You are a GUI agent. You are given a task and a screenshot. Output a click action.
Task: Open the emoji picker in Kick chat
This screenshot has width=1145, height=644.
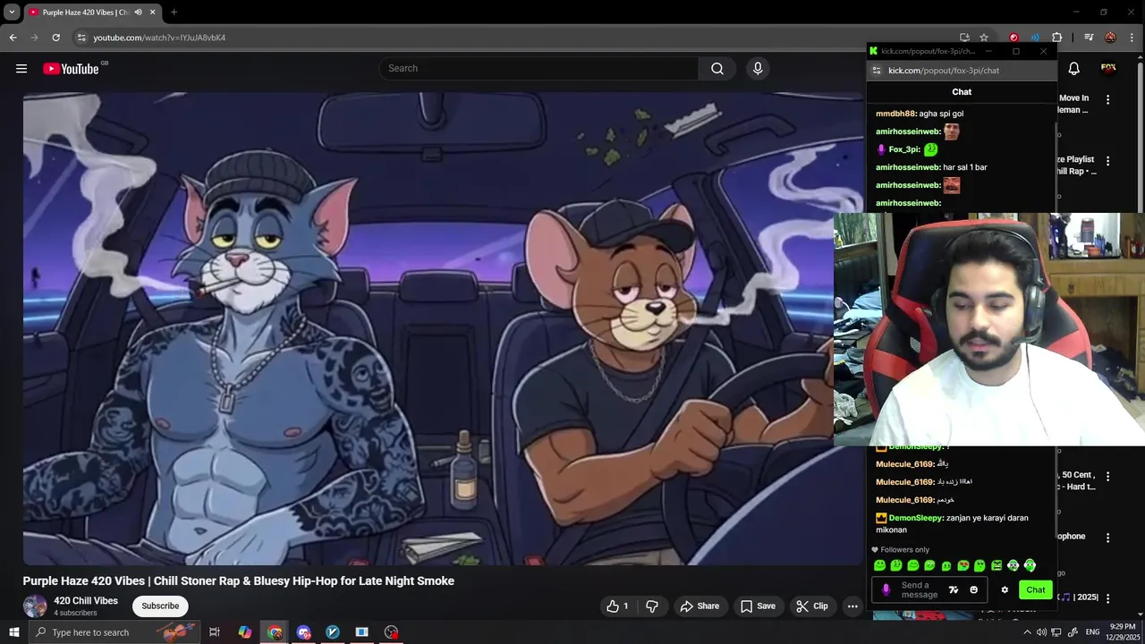coord(974,590)
